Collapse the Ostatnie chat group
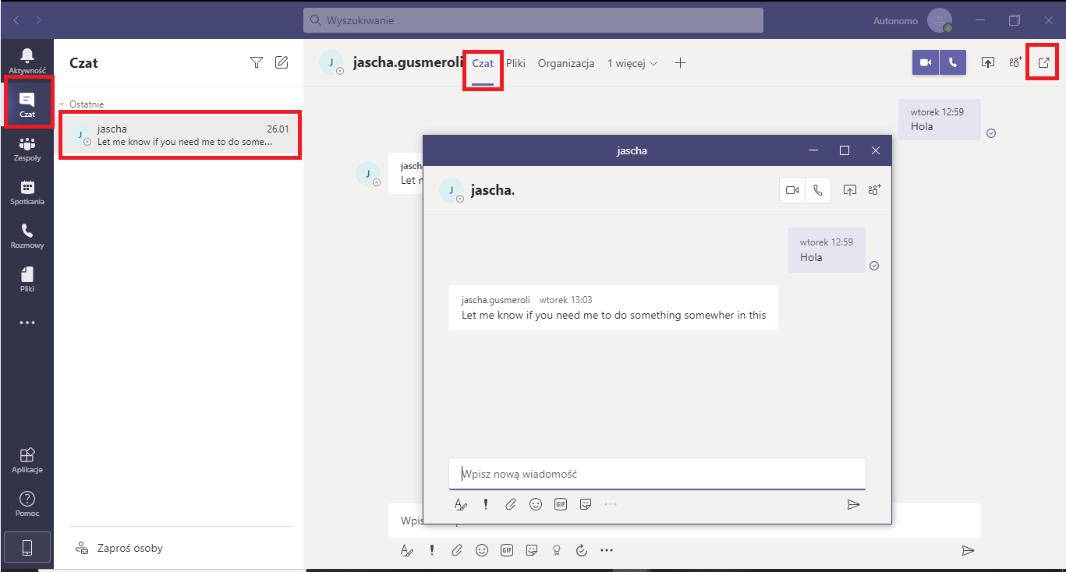Screen dimensions: 1066x572 pos(62,104)
